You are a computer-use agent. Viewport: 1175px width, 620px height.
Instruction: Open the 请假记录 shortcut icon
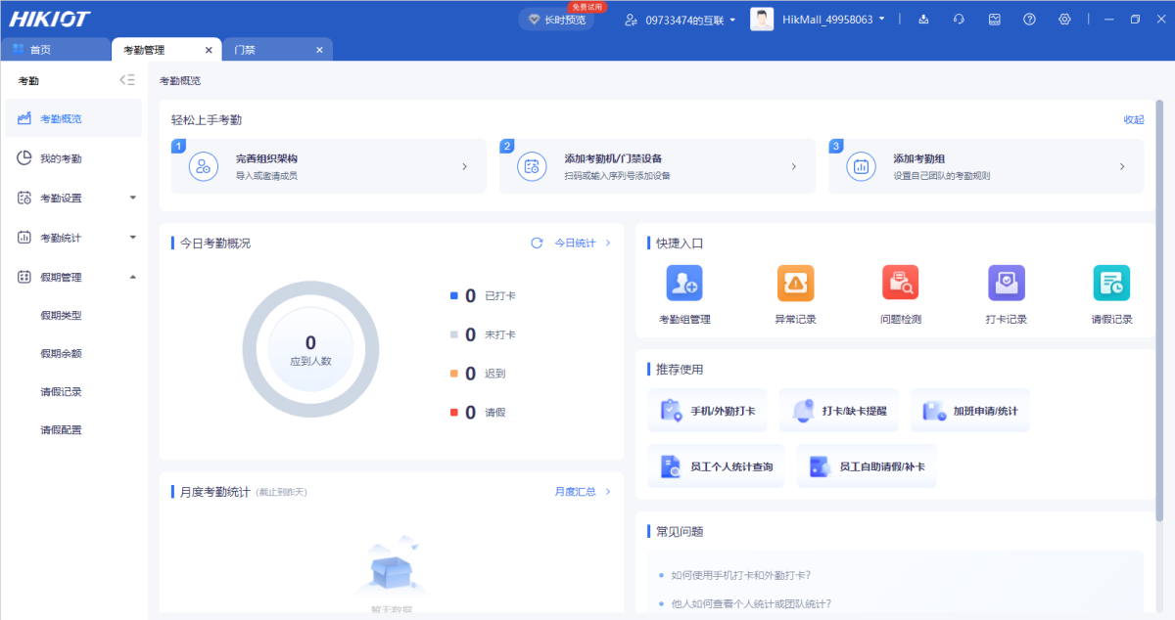click(1111, 284)
